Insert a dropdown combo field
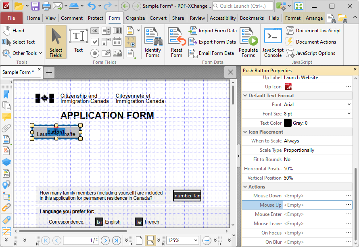Screen dimensions: 359x247 (x=106, y=42)
